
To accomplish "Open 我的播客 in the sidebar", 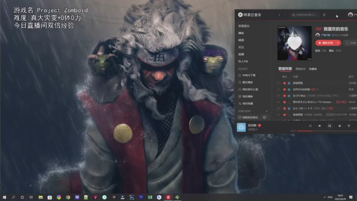I will [246, 96].
